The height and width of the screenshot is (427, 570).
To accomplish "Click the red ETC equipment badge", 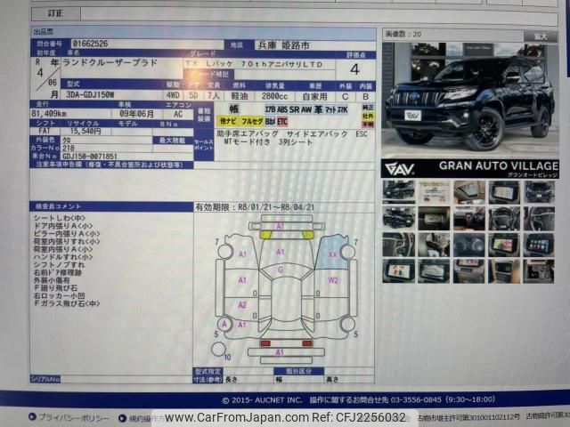I will pos(282,120).
